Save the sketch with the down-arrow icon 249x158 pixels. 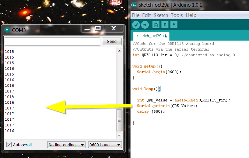[x=174, y=25]
